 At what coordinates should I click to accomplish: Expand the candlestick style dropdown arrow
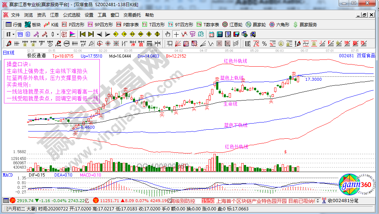click(58, 35)
